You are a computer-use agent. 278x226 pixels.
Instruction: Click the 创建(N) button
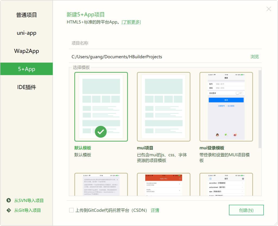[246, 210]
